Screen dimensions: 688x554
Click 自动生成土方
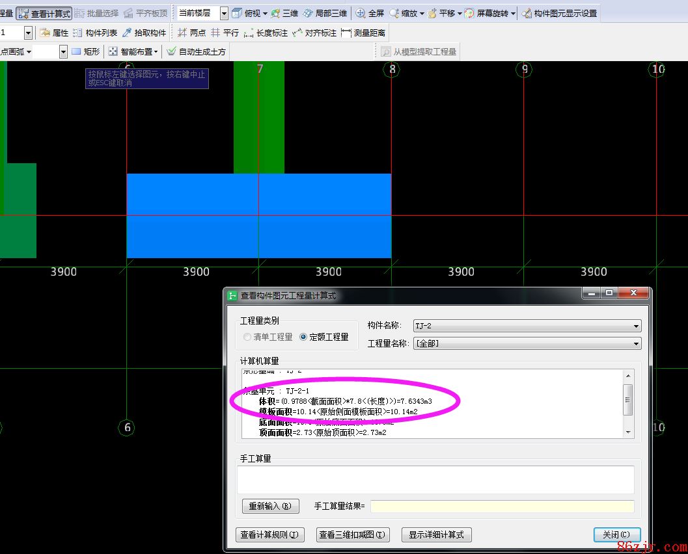click(x=196, y=51)
